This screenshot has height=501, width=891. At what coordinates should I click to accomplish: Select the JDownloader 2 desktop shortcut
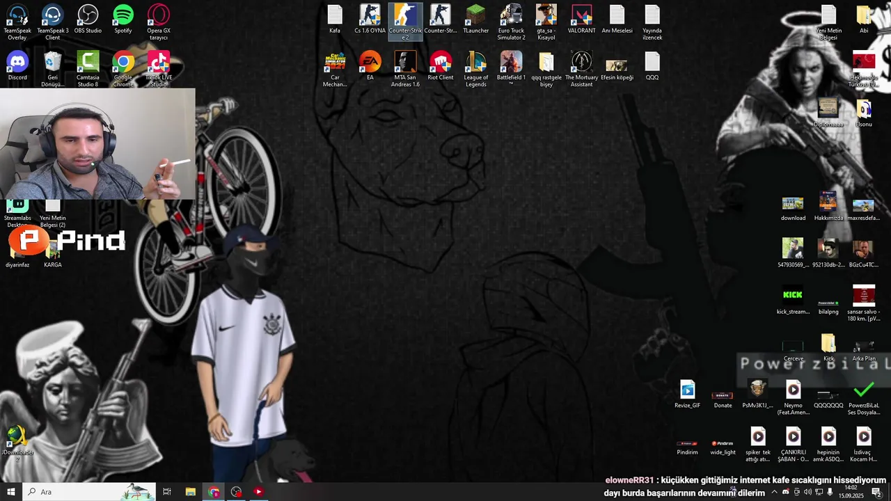[x=17, y=444]
